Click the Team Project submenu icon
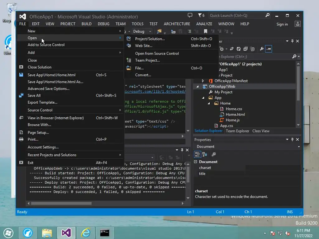The height and width of the screenshot is (239, 319). pos(129,60)
